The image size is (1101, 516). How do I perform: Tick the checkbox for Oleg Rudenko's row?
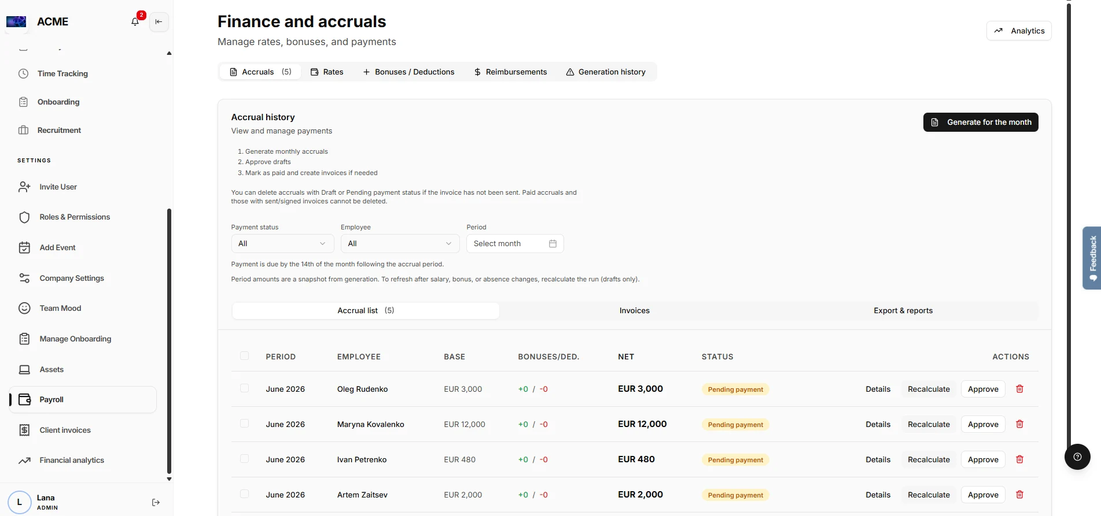(244, 388)
